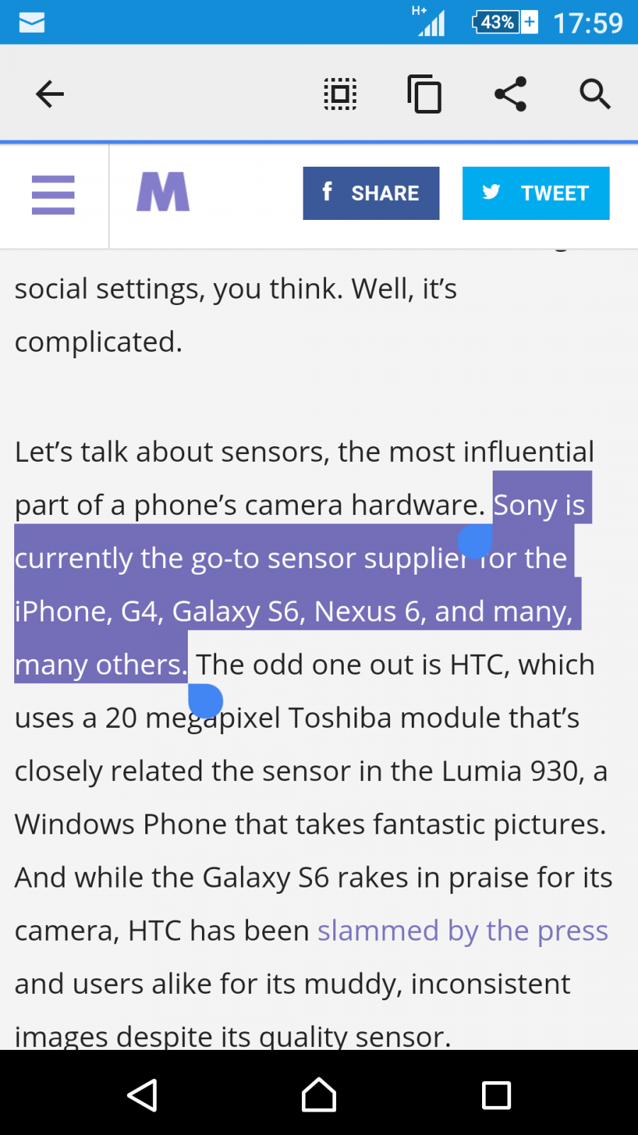Tap the back arrow in the toolbar
Screen dimensions: 638x1135
[x=50, y=94]
